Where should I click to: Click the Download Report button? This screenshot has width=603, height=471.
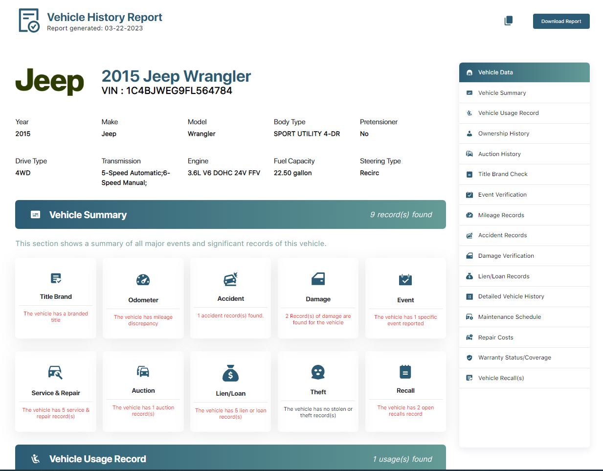tap(561, 21)
